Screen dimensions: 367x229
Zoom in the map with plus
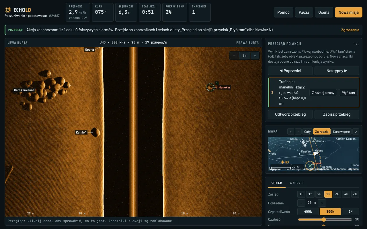(x=291, y=132)
